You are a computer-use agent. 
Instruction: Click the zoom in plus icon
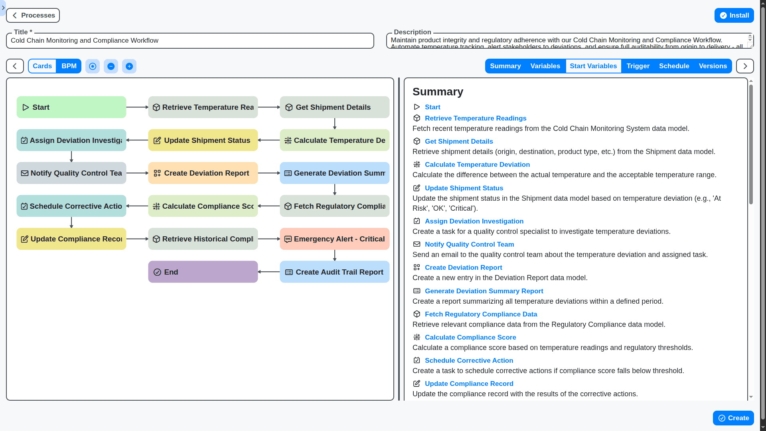(x=129, y=66)
